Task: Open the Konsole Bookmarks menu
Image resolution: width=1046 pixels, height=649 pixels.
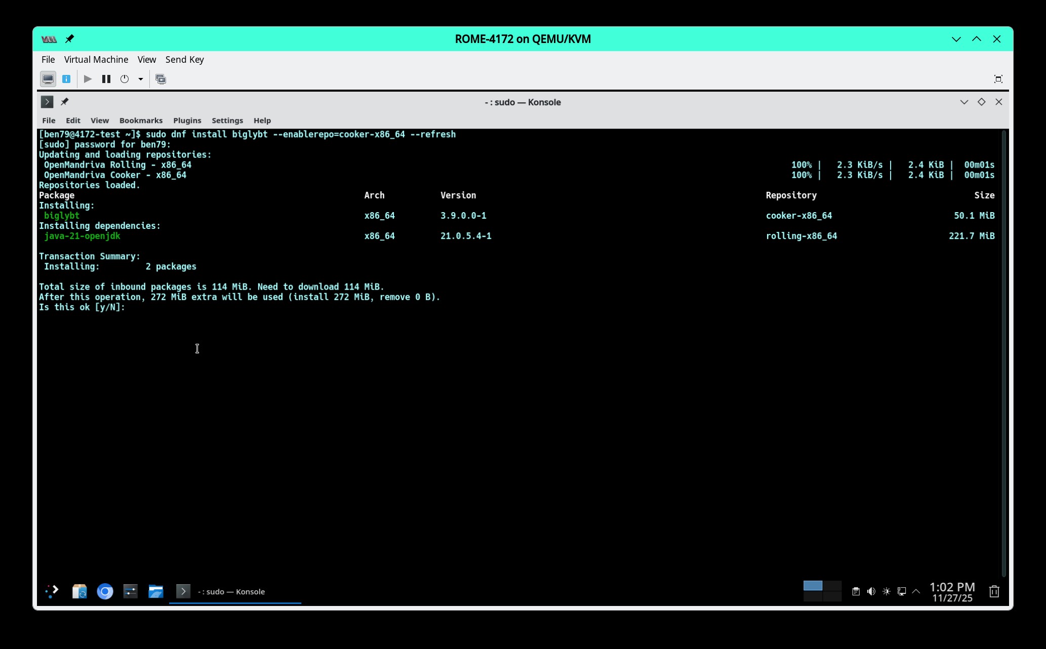Action: coord(141,120)
